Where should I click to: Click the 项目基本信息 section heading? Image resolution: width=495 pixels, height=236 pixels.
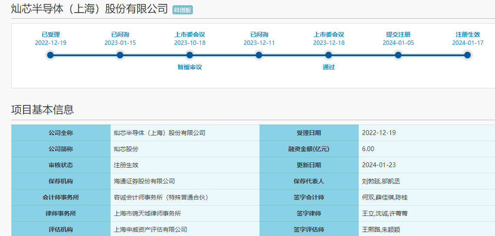[x=43, y=110]
